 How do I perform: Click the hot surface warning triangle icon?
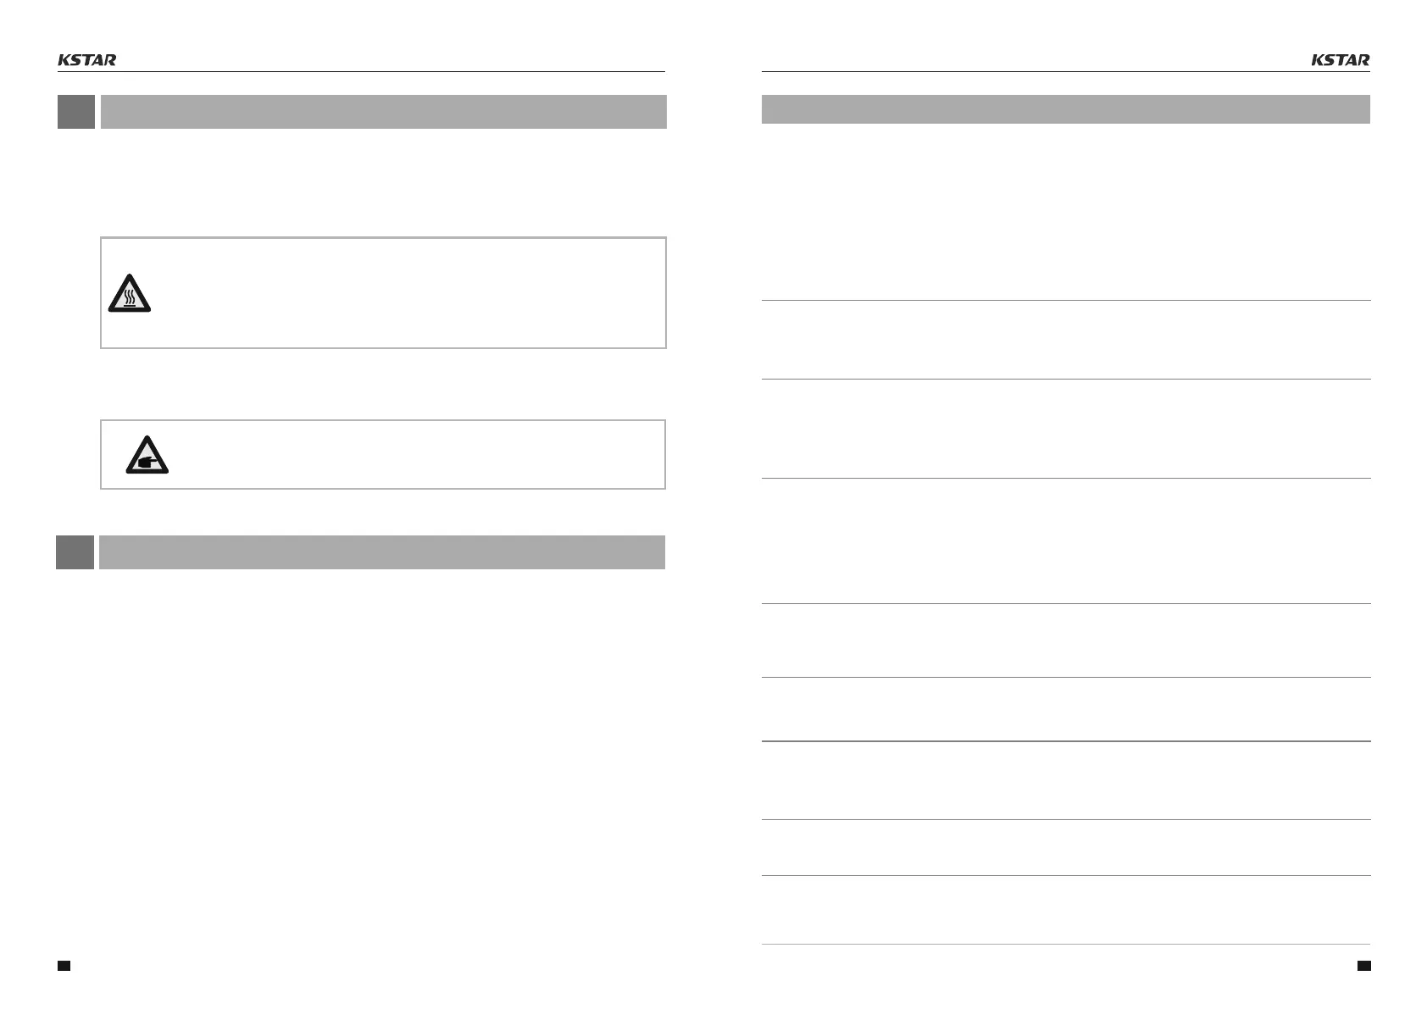(x=129, y=294)
